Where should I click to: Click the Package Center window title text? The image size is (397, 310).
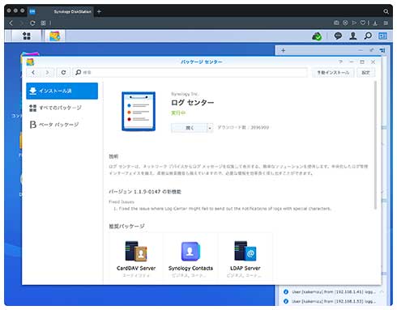pos(202,62)
